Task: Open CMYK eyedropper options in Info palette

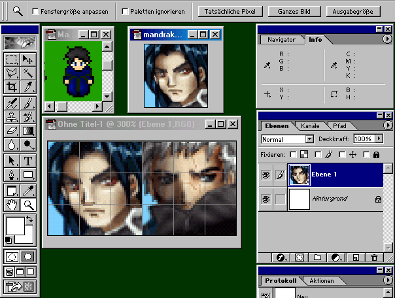Action: point(334,65)
